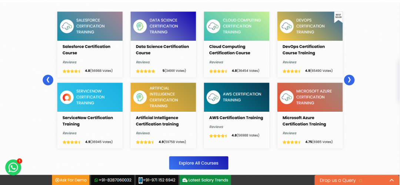Viewport: 400px width, 185px height.
Task: Click the 4.8(36454 Votes) text
Action: pyautogui.click(x=246, y=71)
